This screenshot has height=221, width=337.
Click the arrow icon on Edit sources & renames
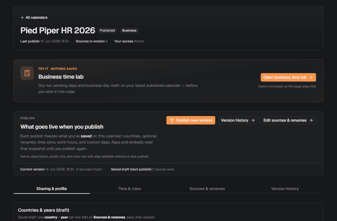311,120
